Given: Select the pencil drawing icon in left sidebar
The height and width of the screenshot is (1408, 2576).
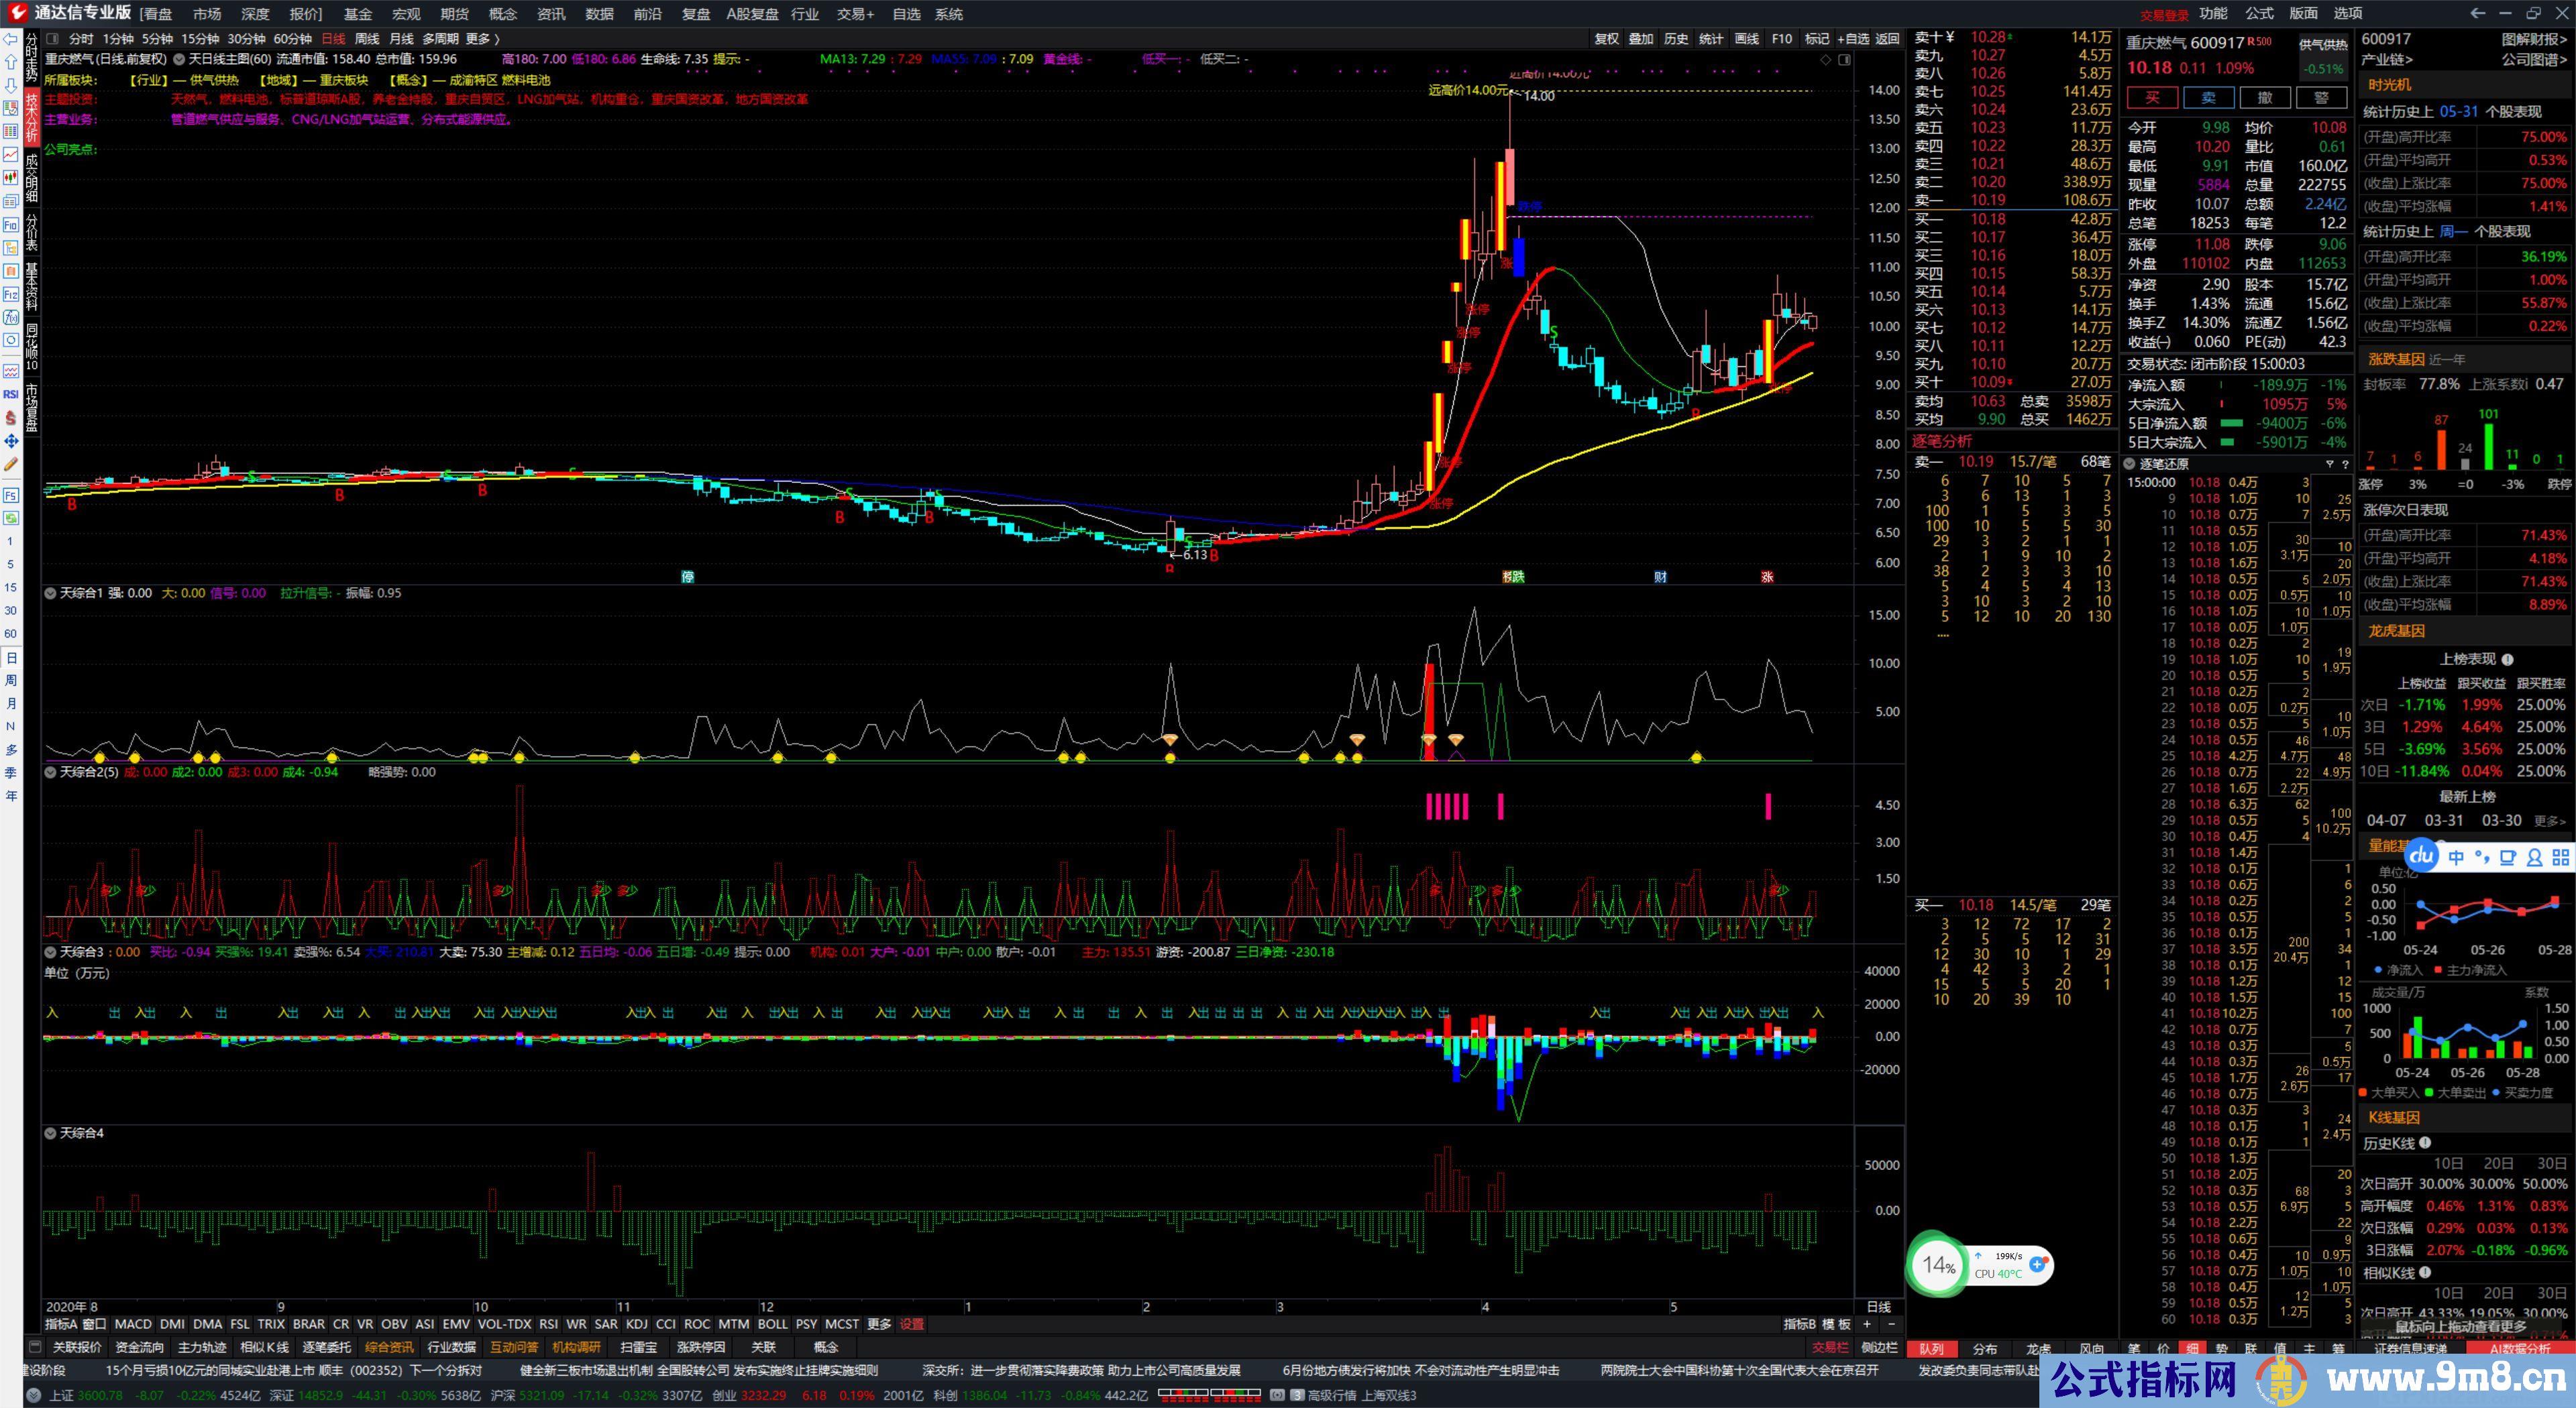Looking at the screenshot, I should click(x=11, y=465).
